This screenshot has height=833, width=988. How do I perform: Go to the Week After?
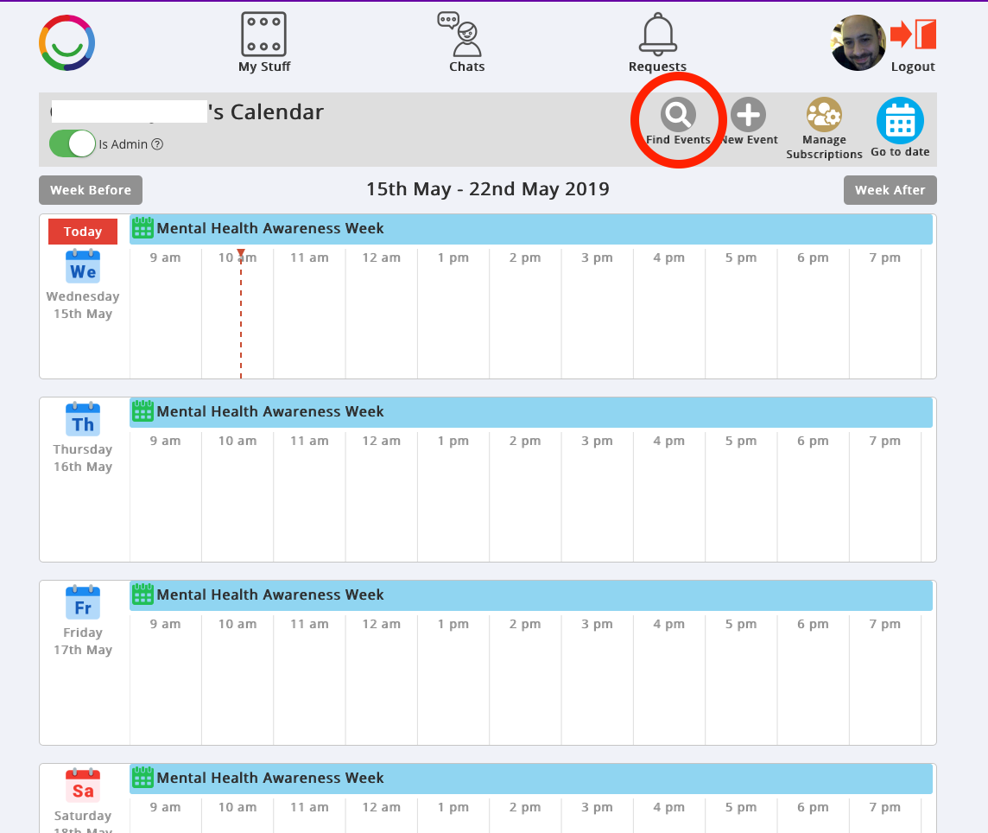point(890,190)
